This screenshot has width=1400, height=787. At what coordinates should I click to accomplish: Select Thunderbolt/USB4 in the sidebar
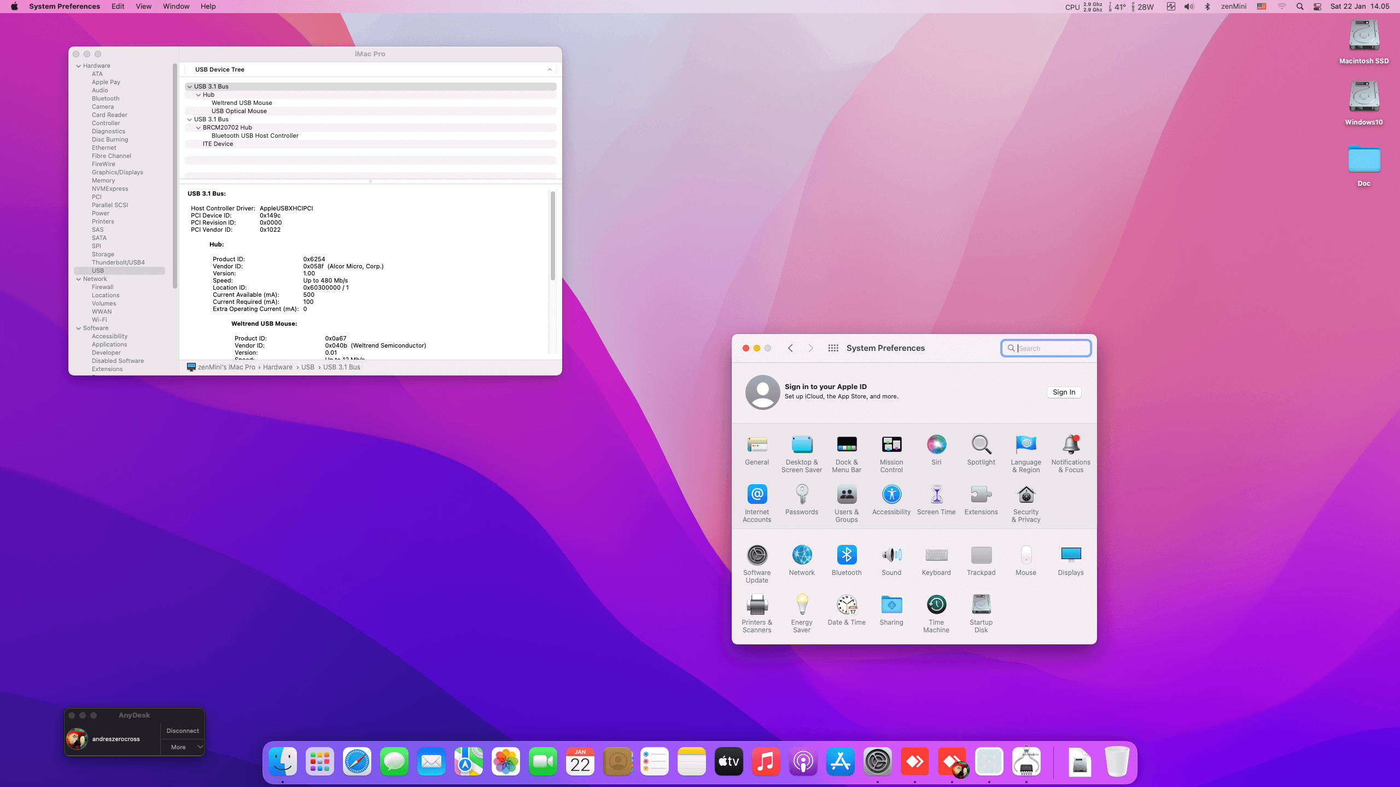pyautogui.click(x=118, y=262)
